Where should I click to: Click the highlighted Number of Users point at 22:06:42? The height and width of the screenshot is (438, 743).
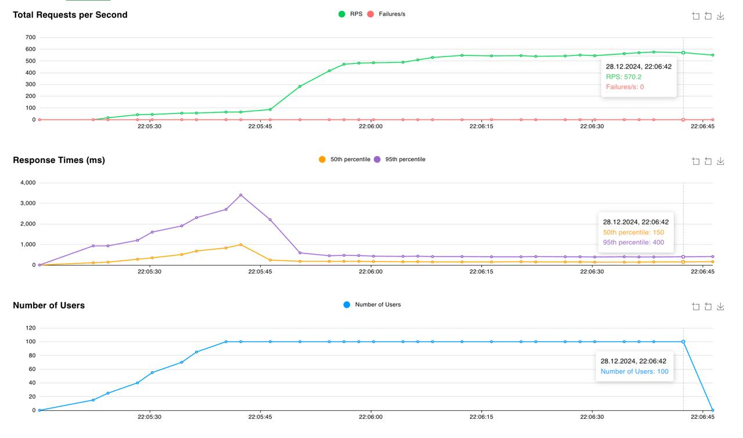pos(683,342)
